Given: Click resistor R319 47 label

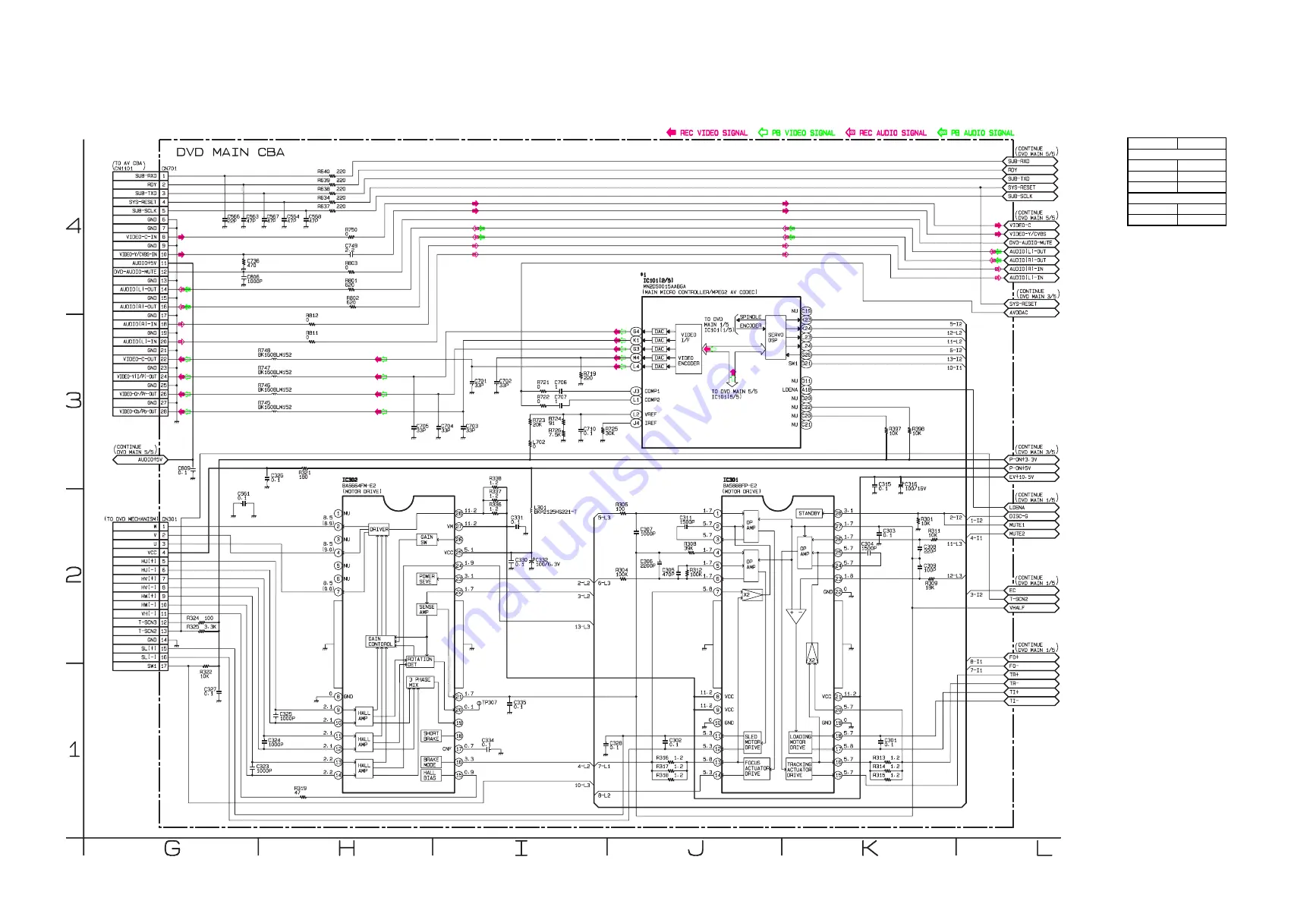Looking at the screenshot, I should [x=301, y=790].
